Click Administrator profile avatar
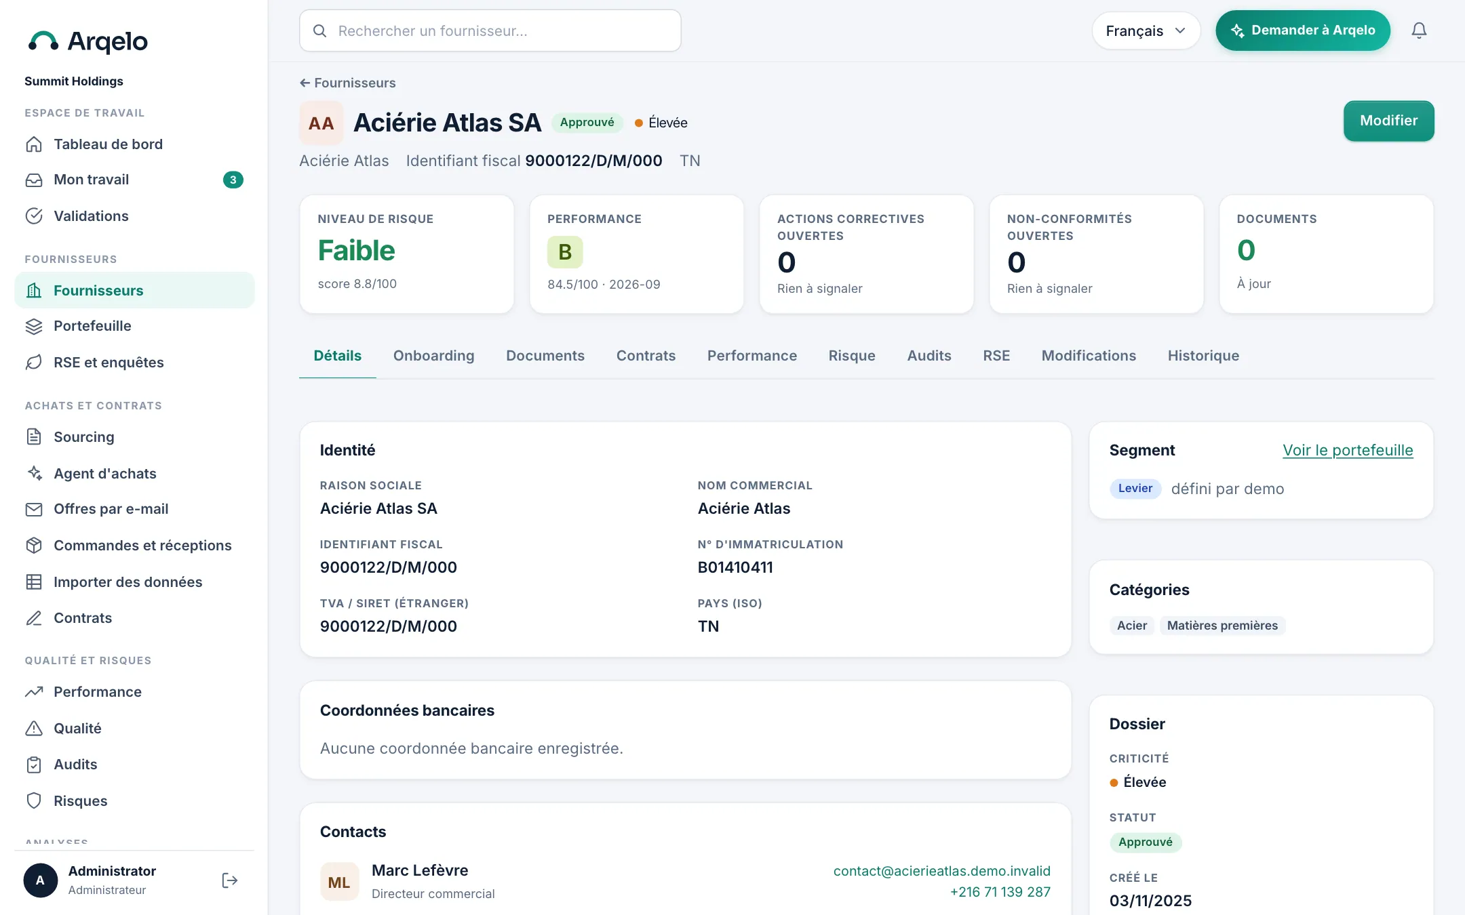 (41, 880)
